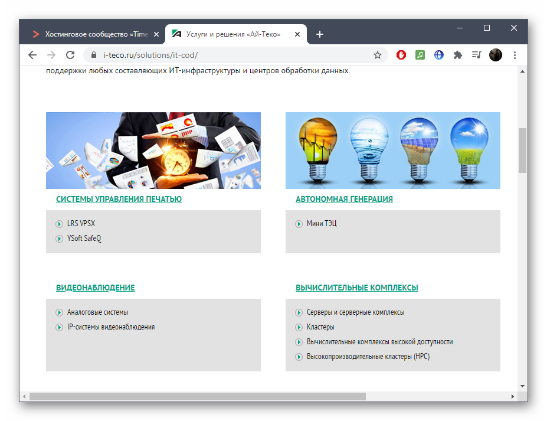
Task: Open the Chrome three-dot menu
Action: pyautogui.click(x=515, y=55)
